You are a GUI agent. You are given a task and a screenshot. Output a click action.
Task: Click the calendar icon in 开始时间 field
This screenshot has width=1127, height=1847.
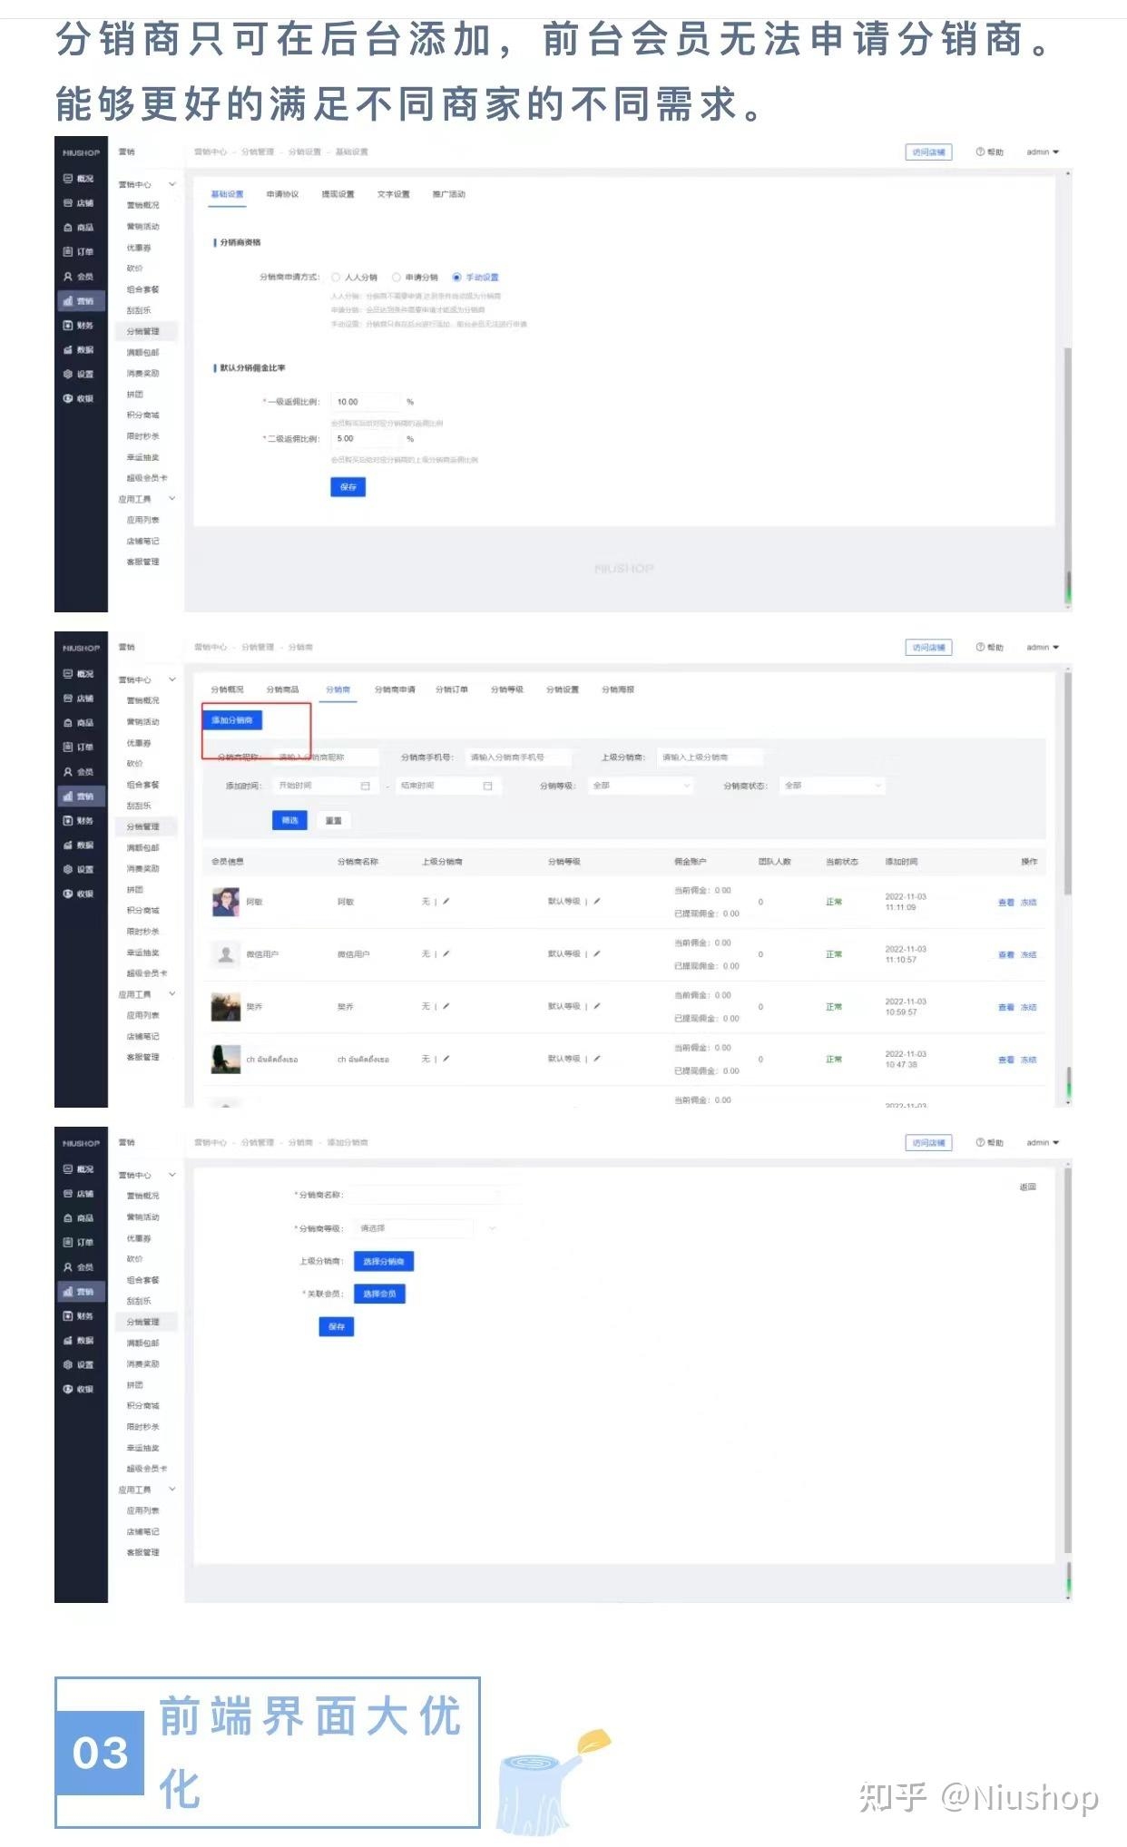[366, 786]
